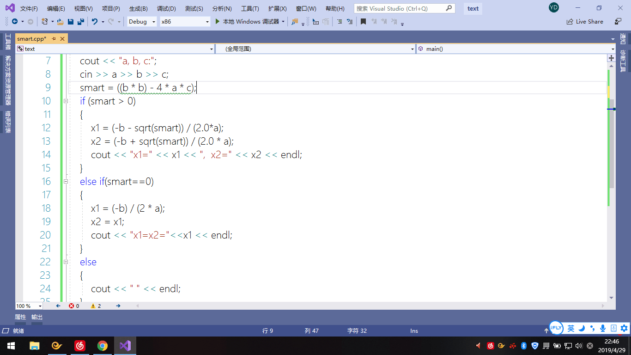This screenshot has width=631, height=355.
Task: Open the 工具(T) menu
Action: coord(250,8)
